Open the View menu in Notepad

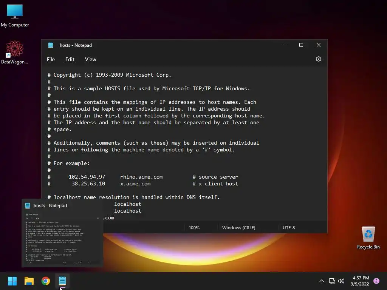click(x=91, y=59)
